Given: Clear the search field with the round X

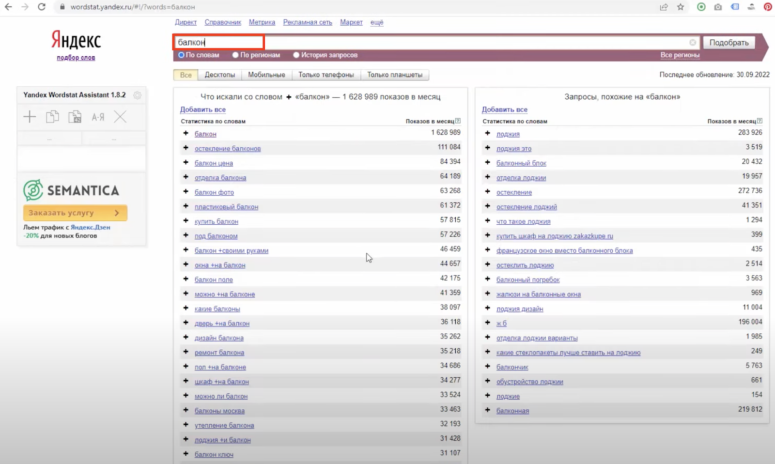Looking at the screenshot, I should (x=693, y=43).
